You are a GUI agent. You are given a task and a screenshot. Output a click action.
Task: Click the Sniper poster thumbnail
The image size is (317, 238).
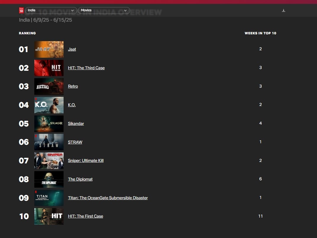click(x=49, y=161)
